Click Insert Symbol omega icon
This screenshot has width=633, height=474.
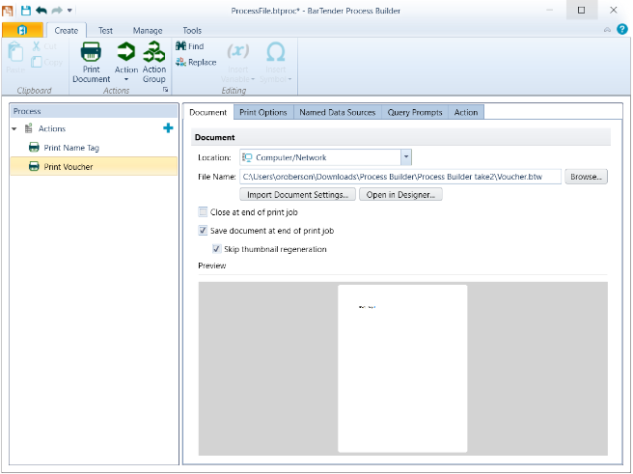(276, 52)
